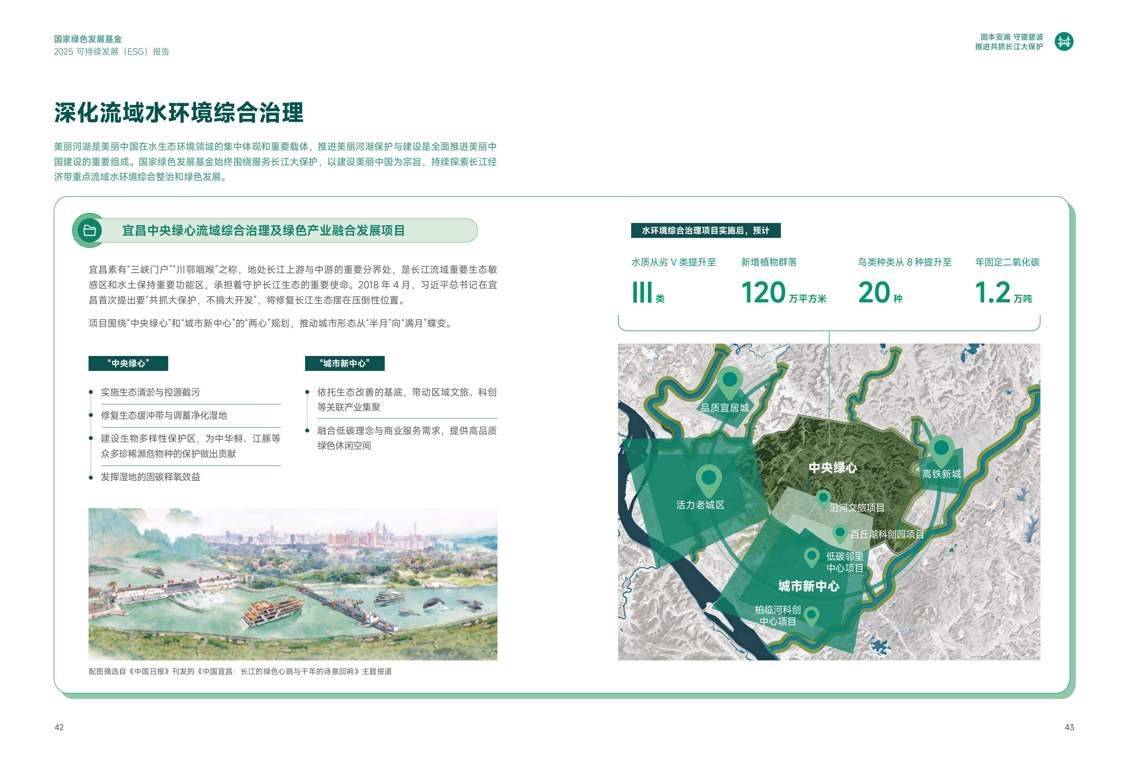Click the "中央绿心" section label
The height and width of the screenshot is (766, 1129).
coord(128,363)
